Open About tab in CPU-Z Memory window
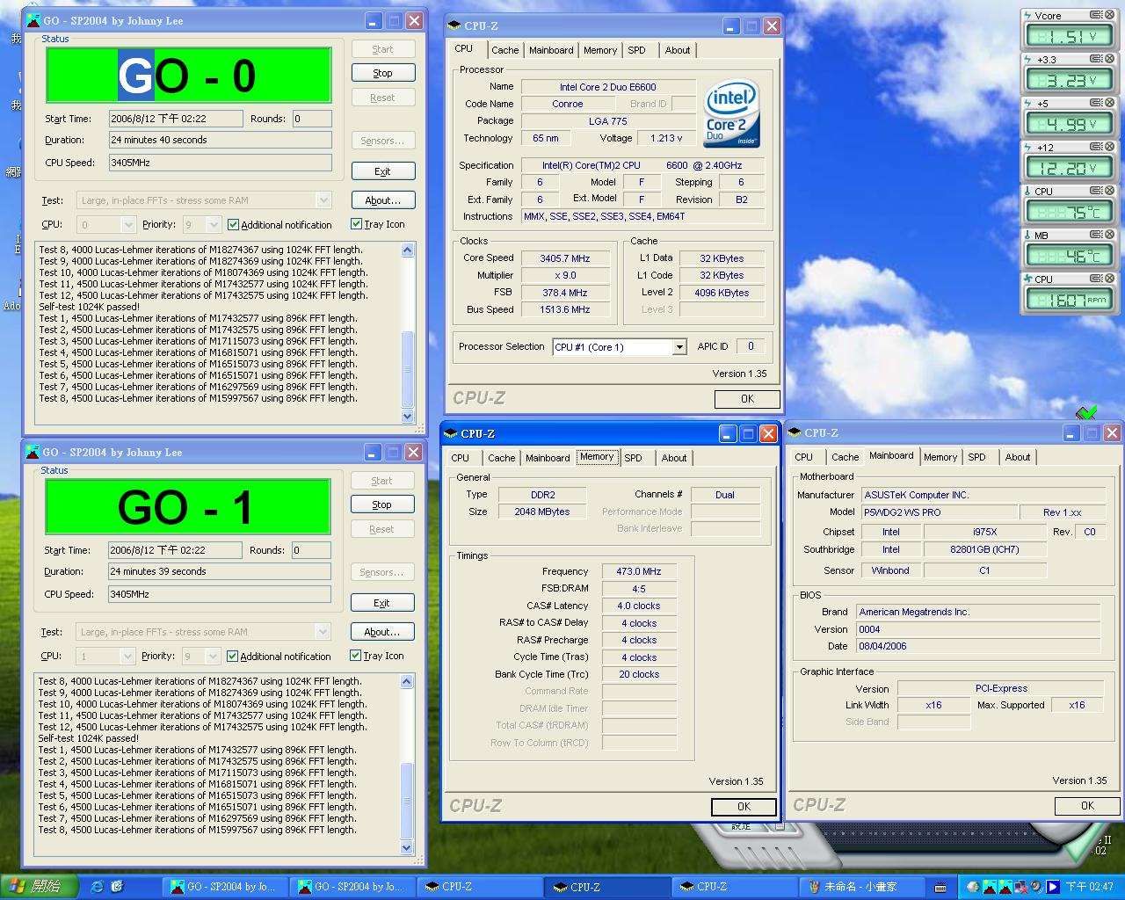This screenshot has height=900, width=1125. point(674,458)
